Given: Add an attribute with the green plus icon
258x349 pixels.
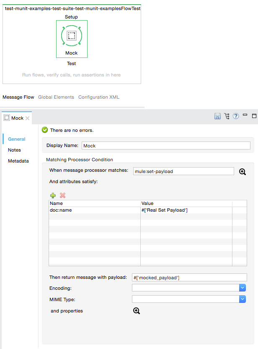Looking at the screenshot, I should [x=53, y=195].
